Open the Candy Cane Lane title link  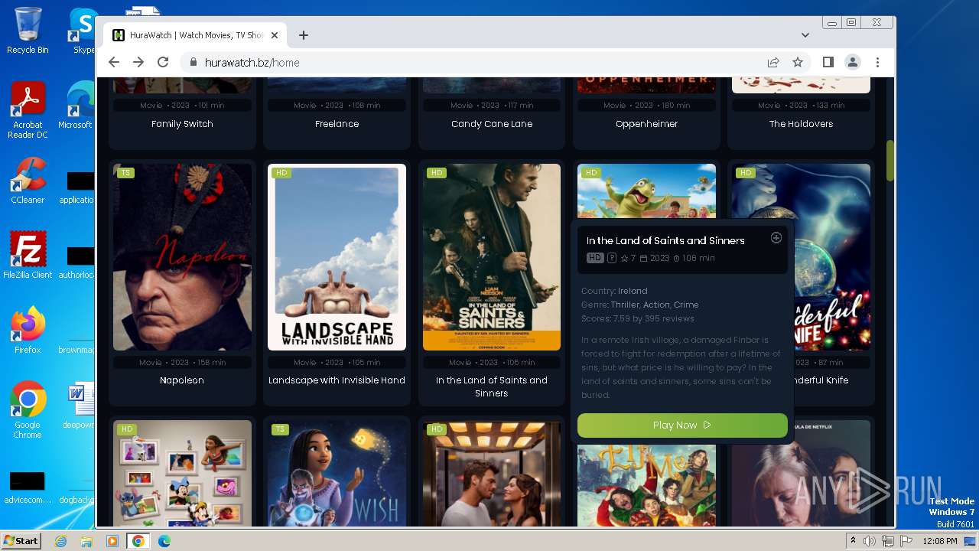coord(492,124)
